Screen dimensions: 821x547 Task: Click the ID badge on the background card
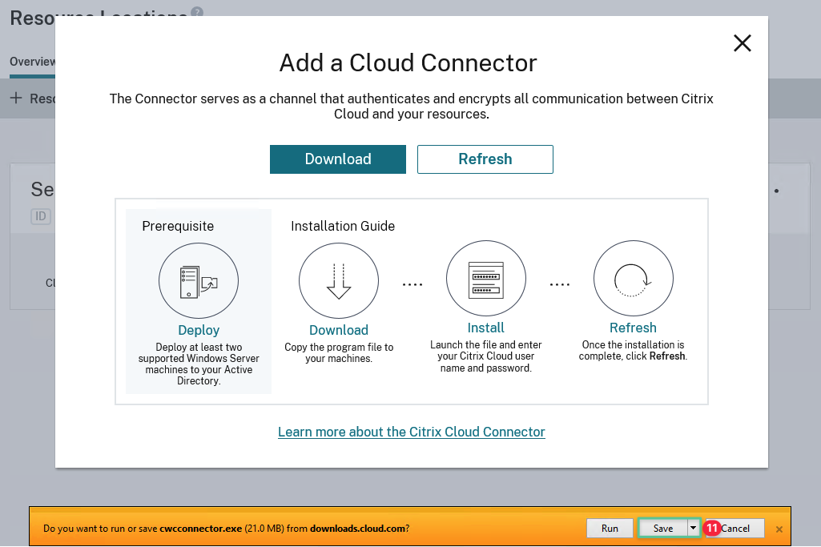point(41,216)
